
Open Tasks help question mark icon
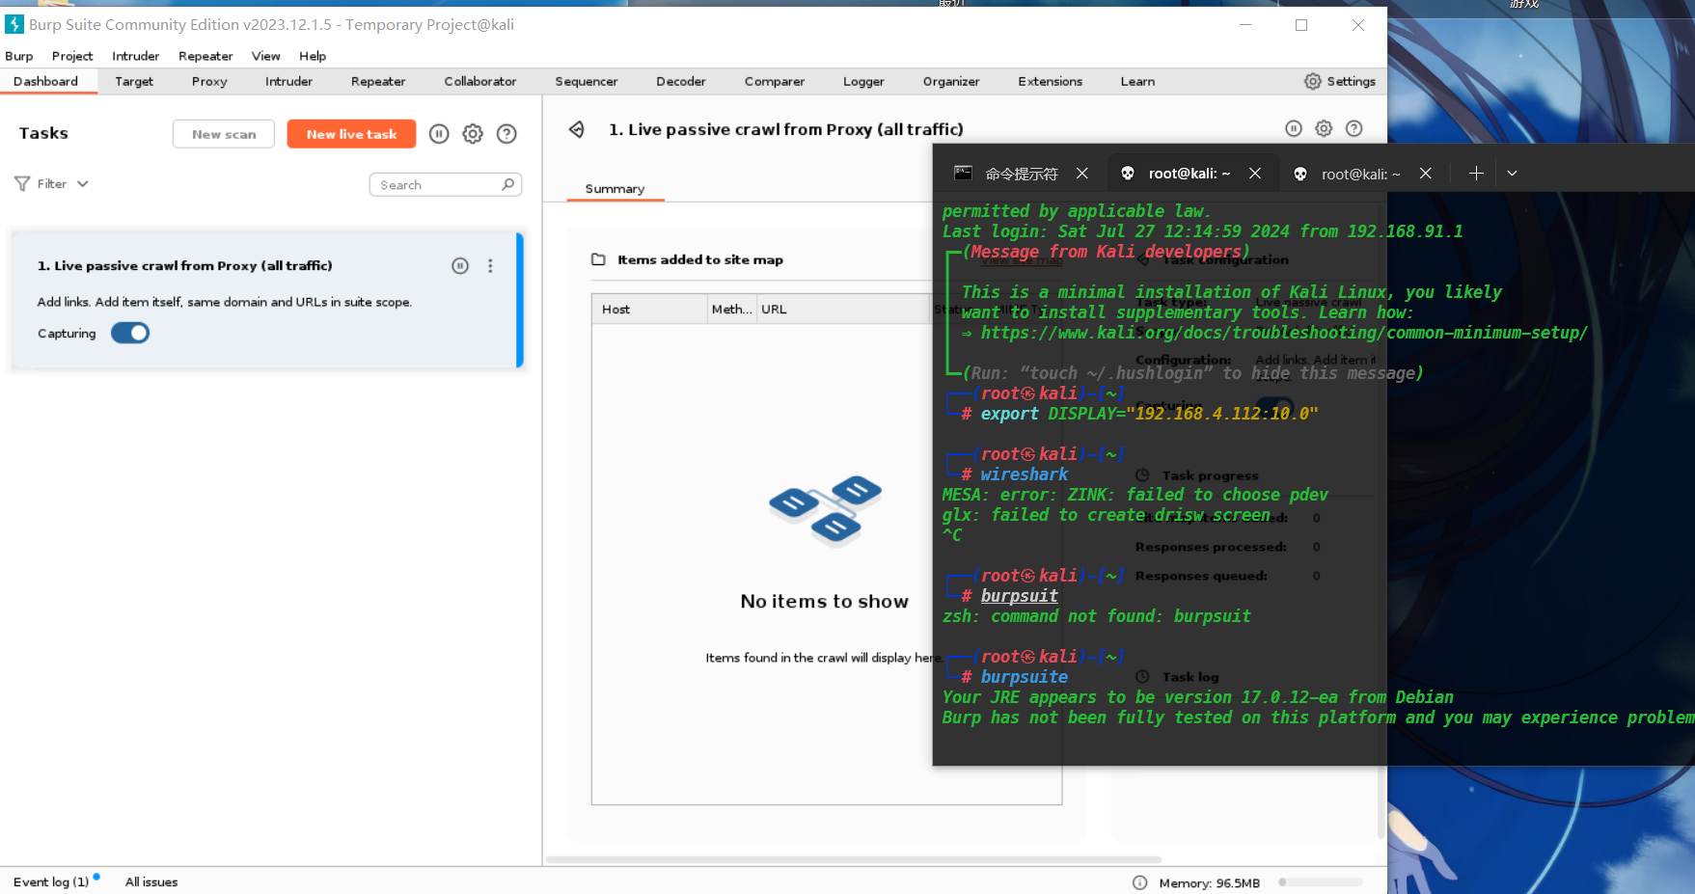(x=506, y=134)
